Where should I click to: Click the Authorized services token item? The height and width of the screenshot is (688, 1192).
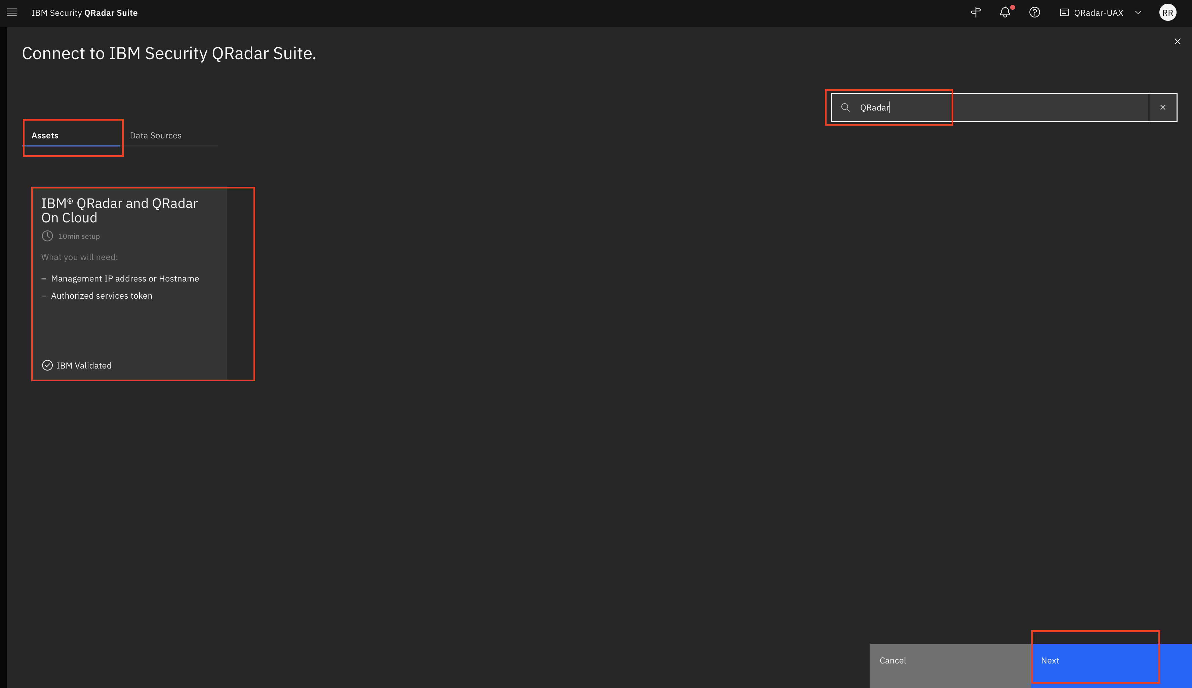[102, 296]
